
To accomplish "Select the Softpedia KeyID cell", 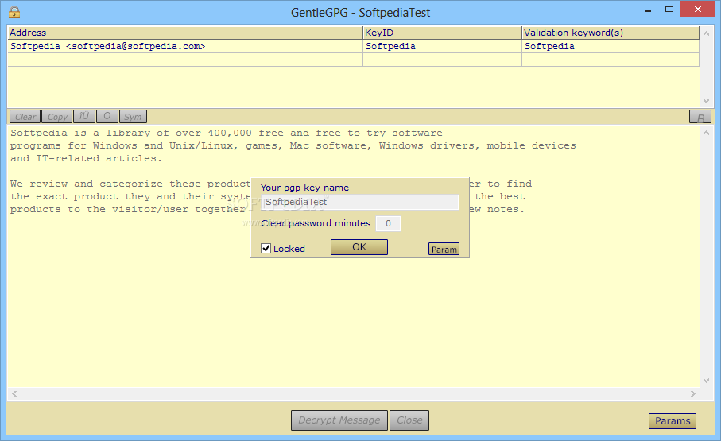I will pos(442,46).
